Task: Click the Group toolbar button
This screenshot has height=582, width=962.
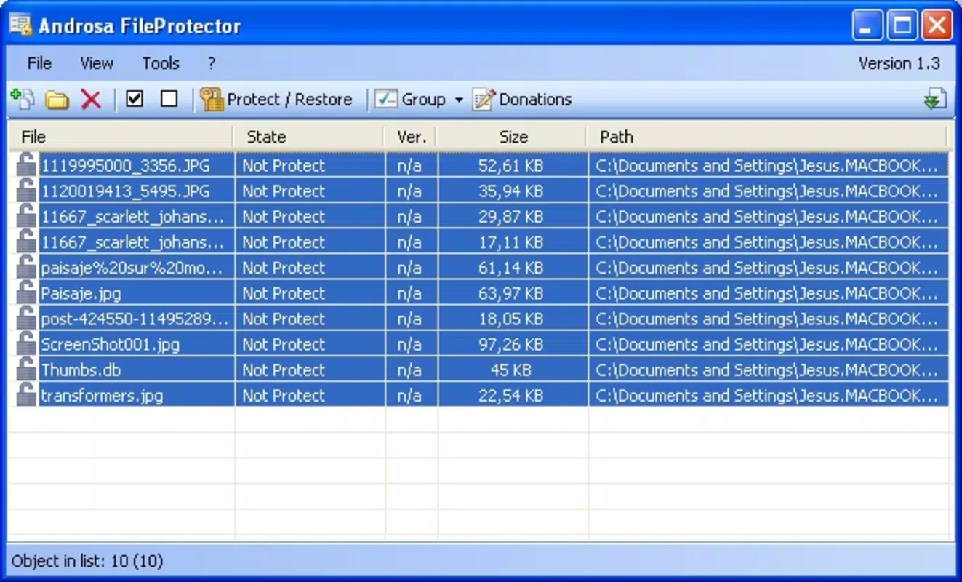Action: (411, 100)
